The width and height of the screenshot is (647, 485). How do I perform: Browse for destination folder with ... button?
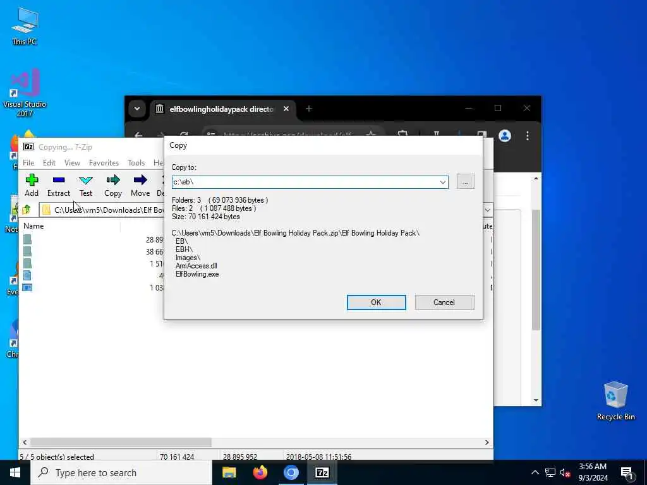466,181
